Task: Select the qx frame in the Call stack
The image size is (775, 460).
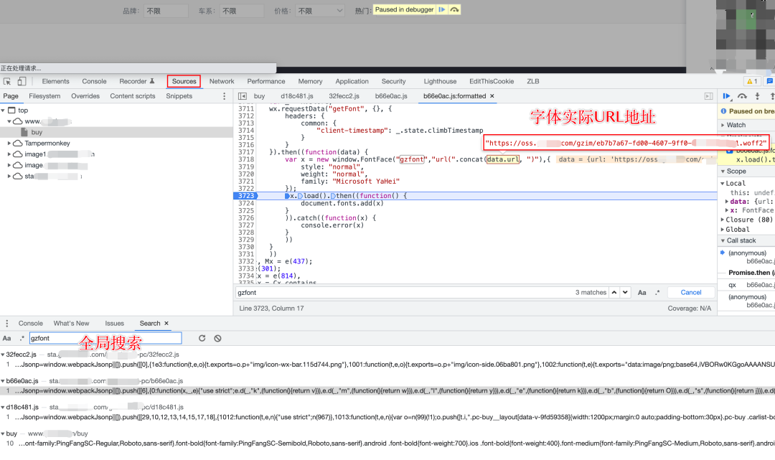Action: click(746, 285)
